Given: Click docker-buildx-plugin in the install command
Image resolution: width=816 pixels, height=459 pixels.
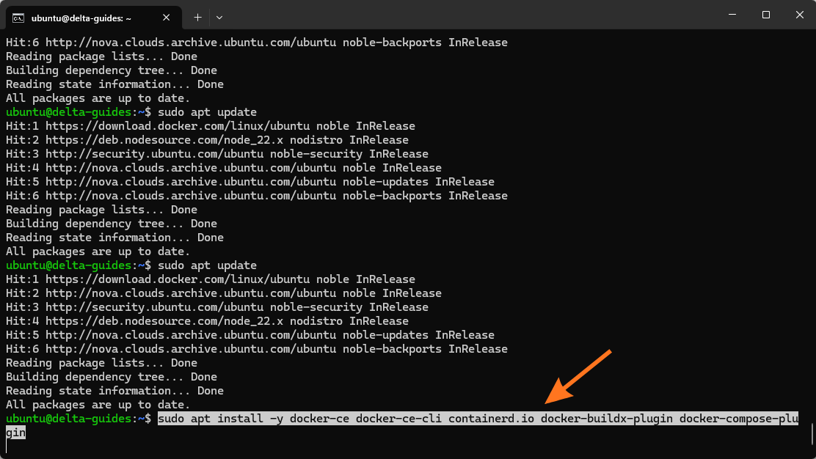Looking at the screenshot, I should pos(607,419).
